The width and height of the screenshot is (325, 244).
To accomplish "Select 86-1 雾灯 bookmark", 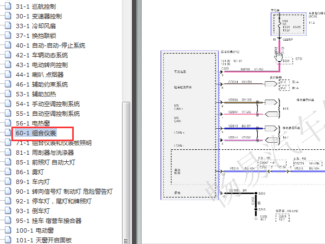I will (x=30, y=172).
